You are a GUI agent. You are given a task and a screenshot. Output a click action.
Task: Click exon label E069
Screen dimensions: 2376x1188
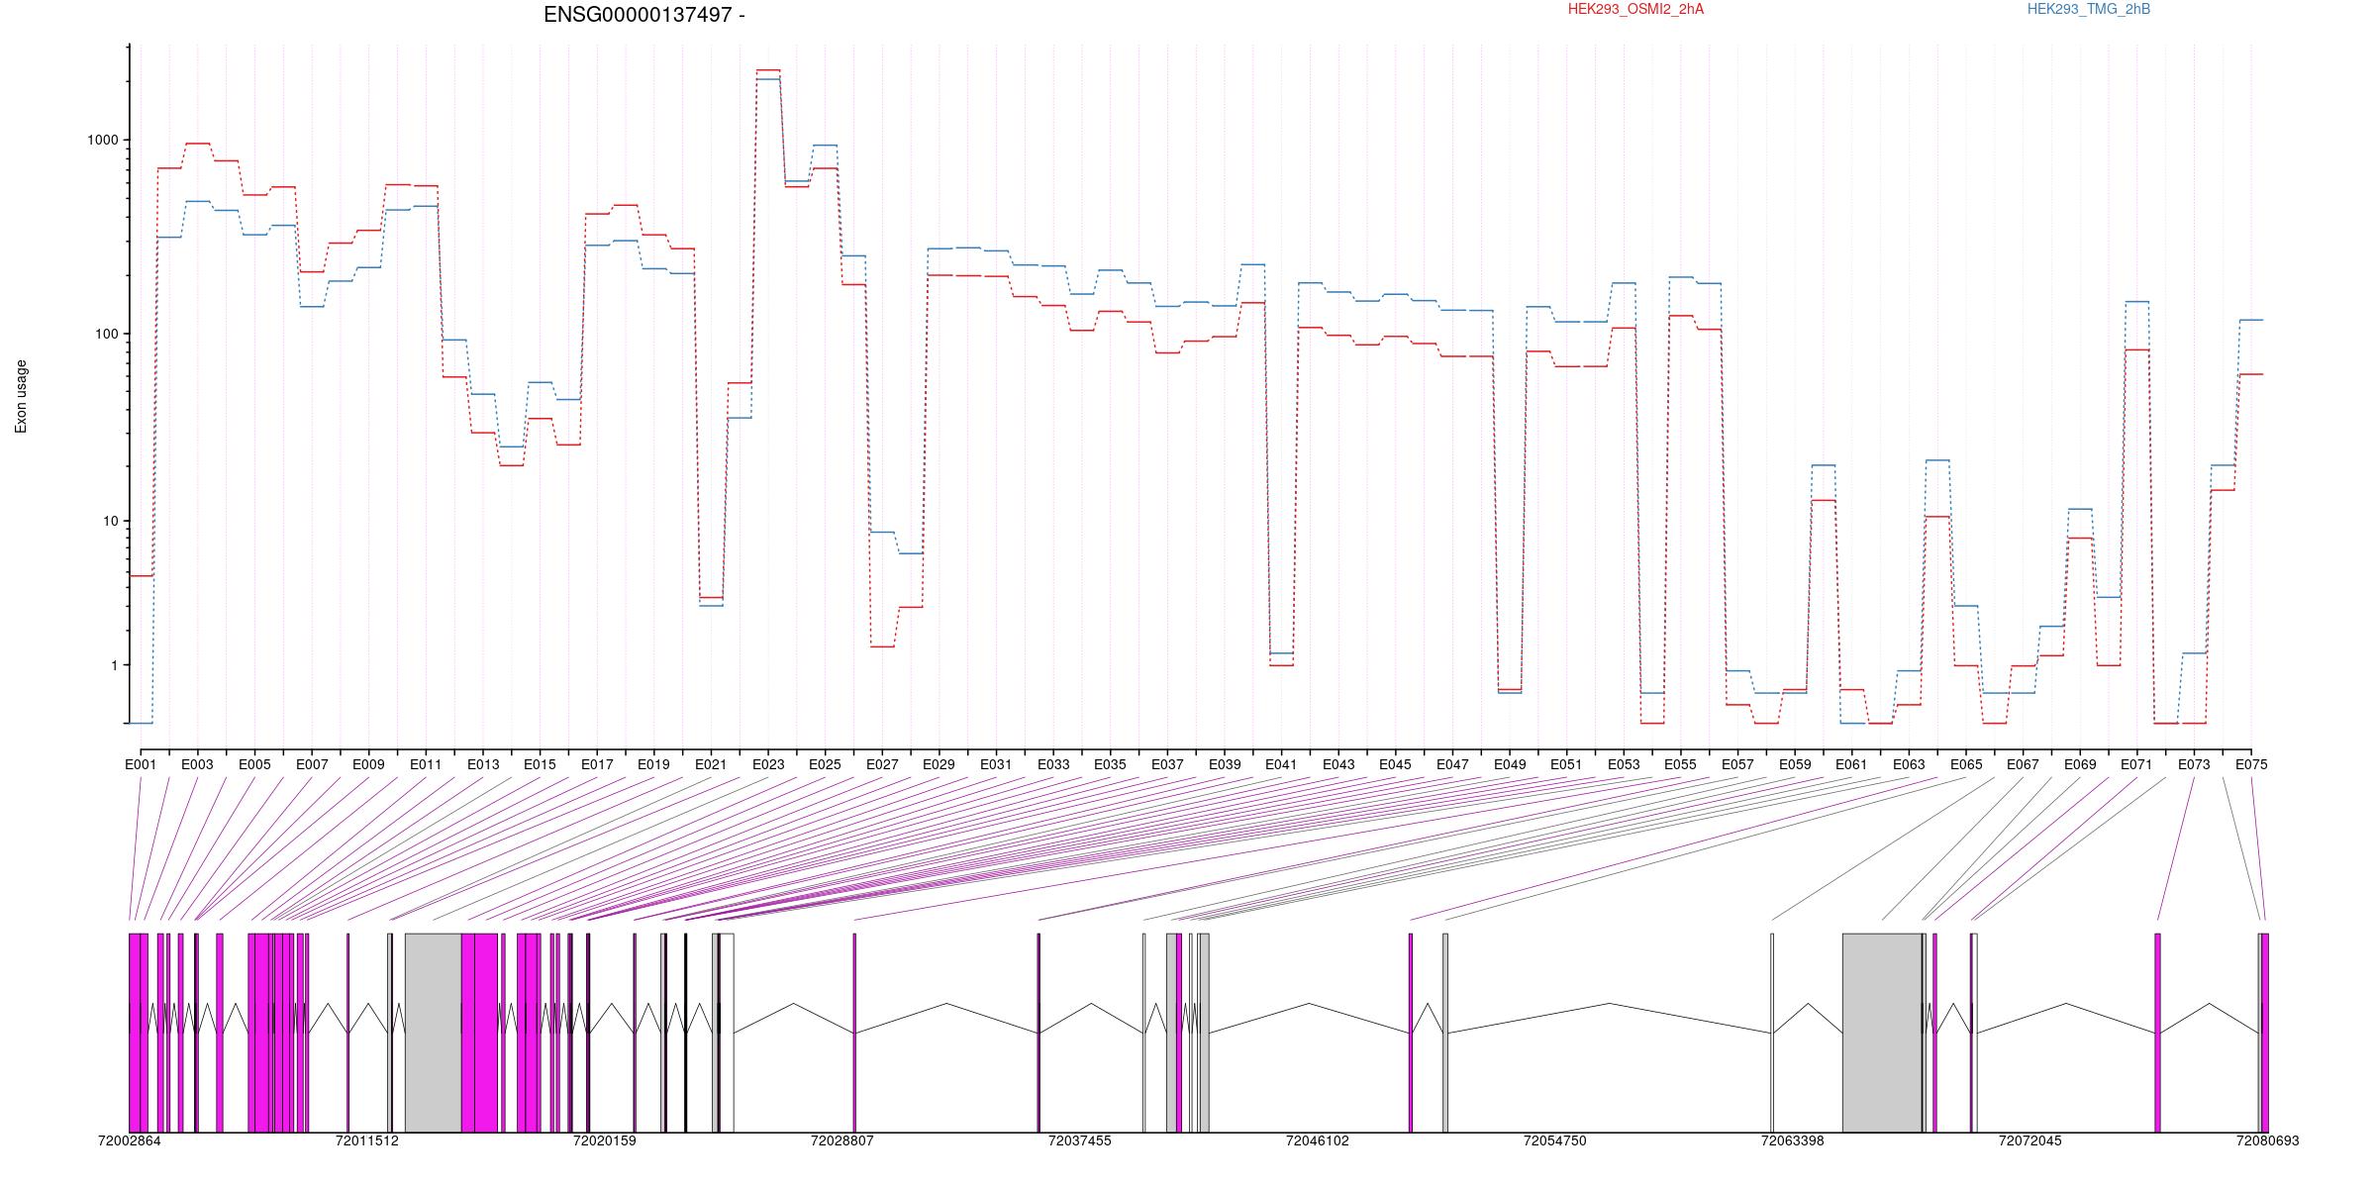2080,764
